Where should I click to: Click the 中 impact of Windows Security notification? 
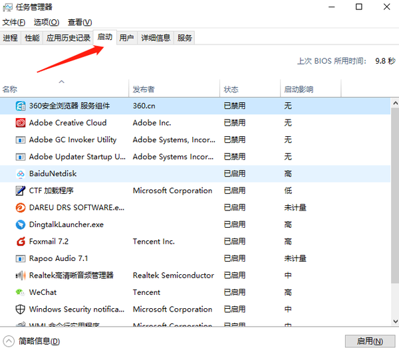[x=288, y=309]
